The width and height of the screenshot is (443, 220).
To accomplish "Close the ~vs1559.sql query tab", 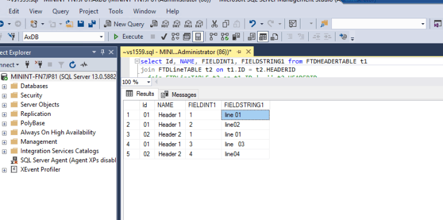I will pos(248,52).
